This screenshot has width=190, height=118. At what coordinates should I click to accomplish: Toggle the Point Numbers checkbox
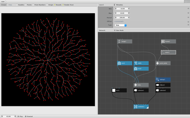pyautogui.click(x=33, y=5)
